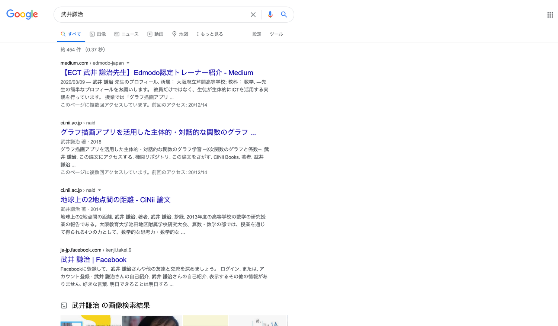This screenshot has height=326, width=558.
Task: Open the グラフ描画アプリを活用した主体的 result link
Action: point(158,132)
